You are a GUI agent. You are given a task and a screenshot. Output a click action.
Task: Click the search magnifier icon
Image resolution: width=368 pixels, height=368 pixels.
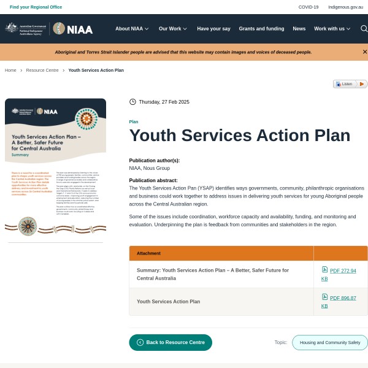tap(364, 29)
